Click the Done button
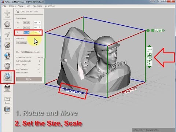 pos(29,79)
